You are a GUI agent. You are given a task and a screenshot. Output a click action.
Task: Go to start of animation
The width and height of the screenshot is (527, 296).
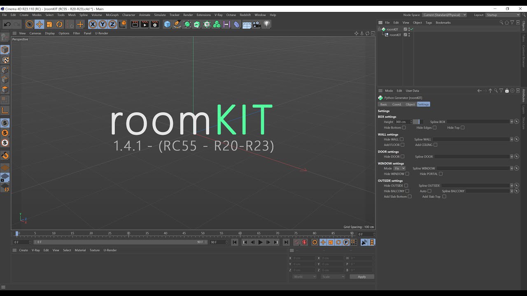coord(235,243)
